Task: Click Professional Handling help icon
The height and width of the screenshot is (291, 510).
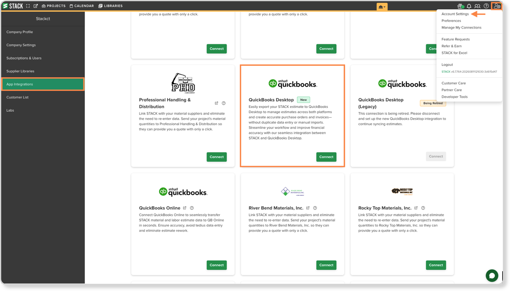Action: click(x=224, y=103)
